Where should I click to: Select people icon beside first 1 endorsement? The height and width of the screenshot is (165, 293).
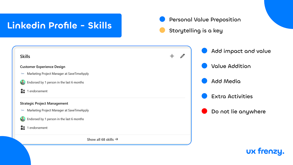(x=23, y=91)
